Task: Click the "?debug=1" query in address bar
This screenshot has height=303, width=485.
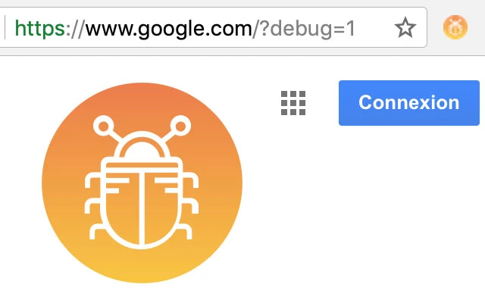Action: click(x=308, y=29)
